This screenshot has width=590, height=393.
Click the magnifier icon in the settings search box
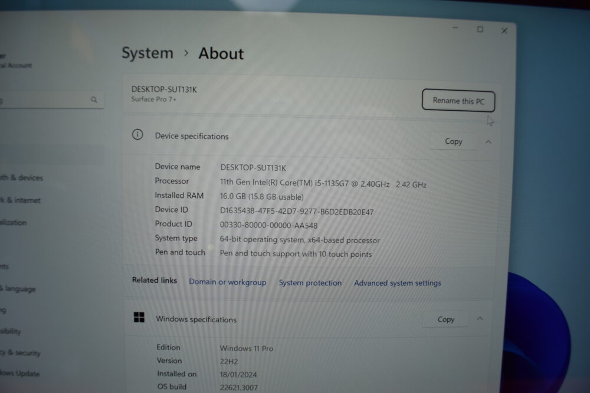tap(94, 100)
